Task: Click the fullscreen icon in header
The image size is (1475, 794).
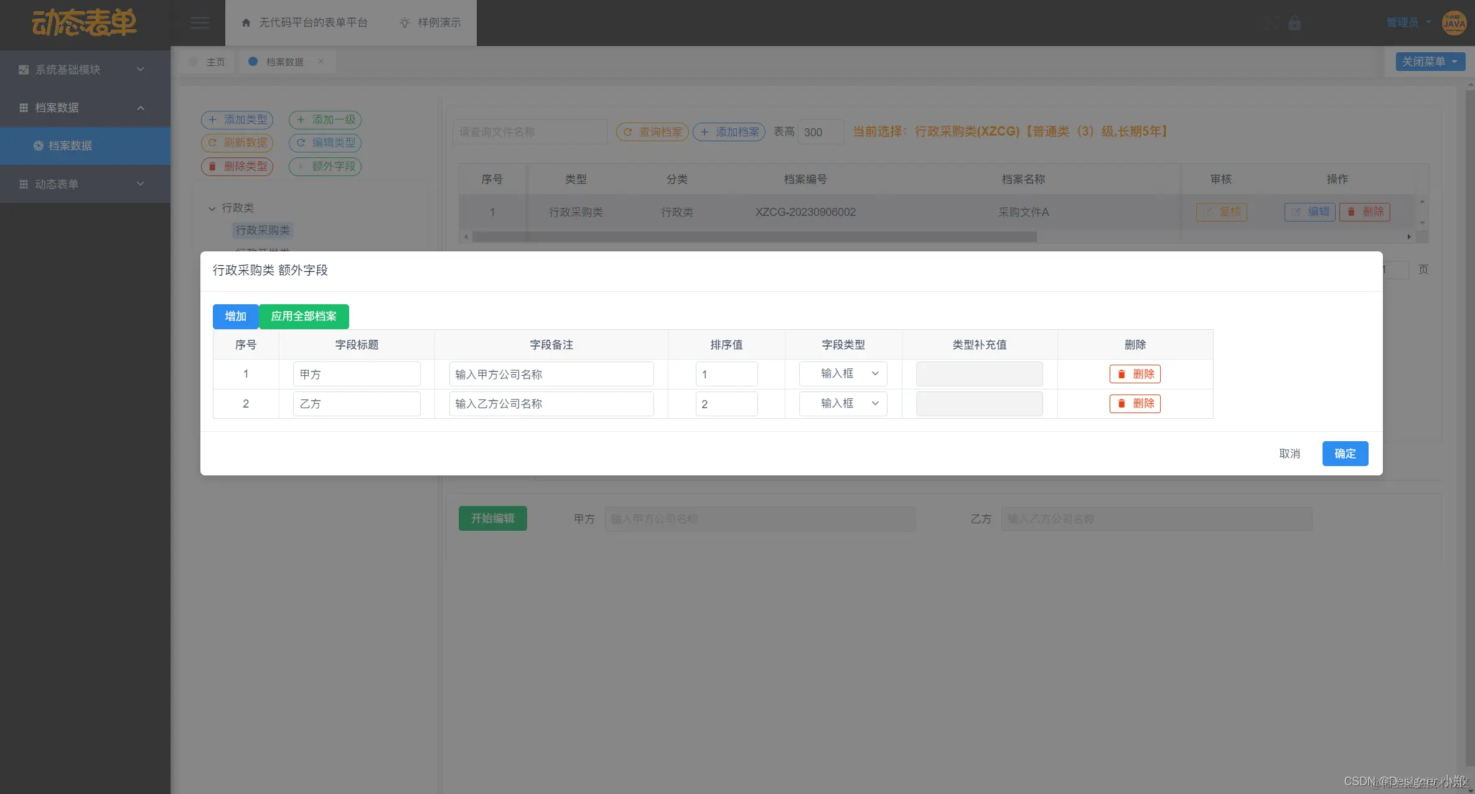Action: (1271, 23)
